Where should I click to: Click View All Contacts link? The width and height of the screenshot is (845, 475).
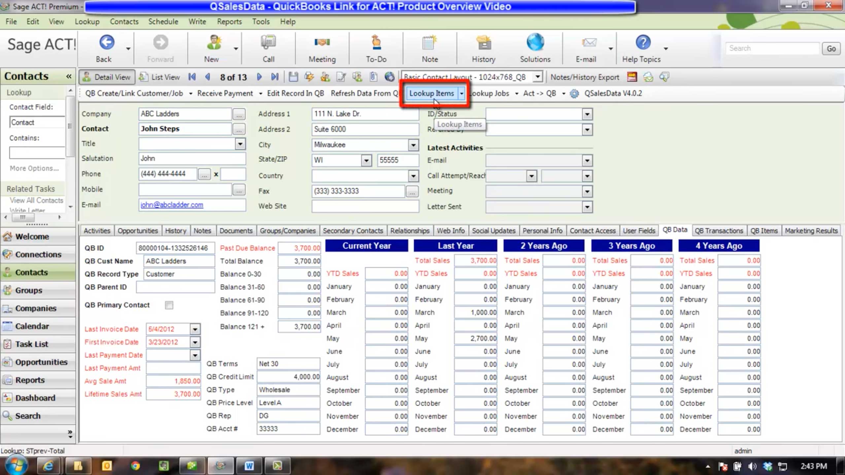pos(36,201)
